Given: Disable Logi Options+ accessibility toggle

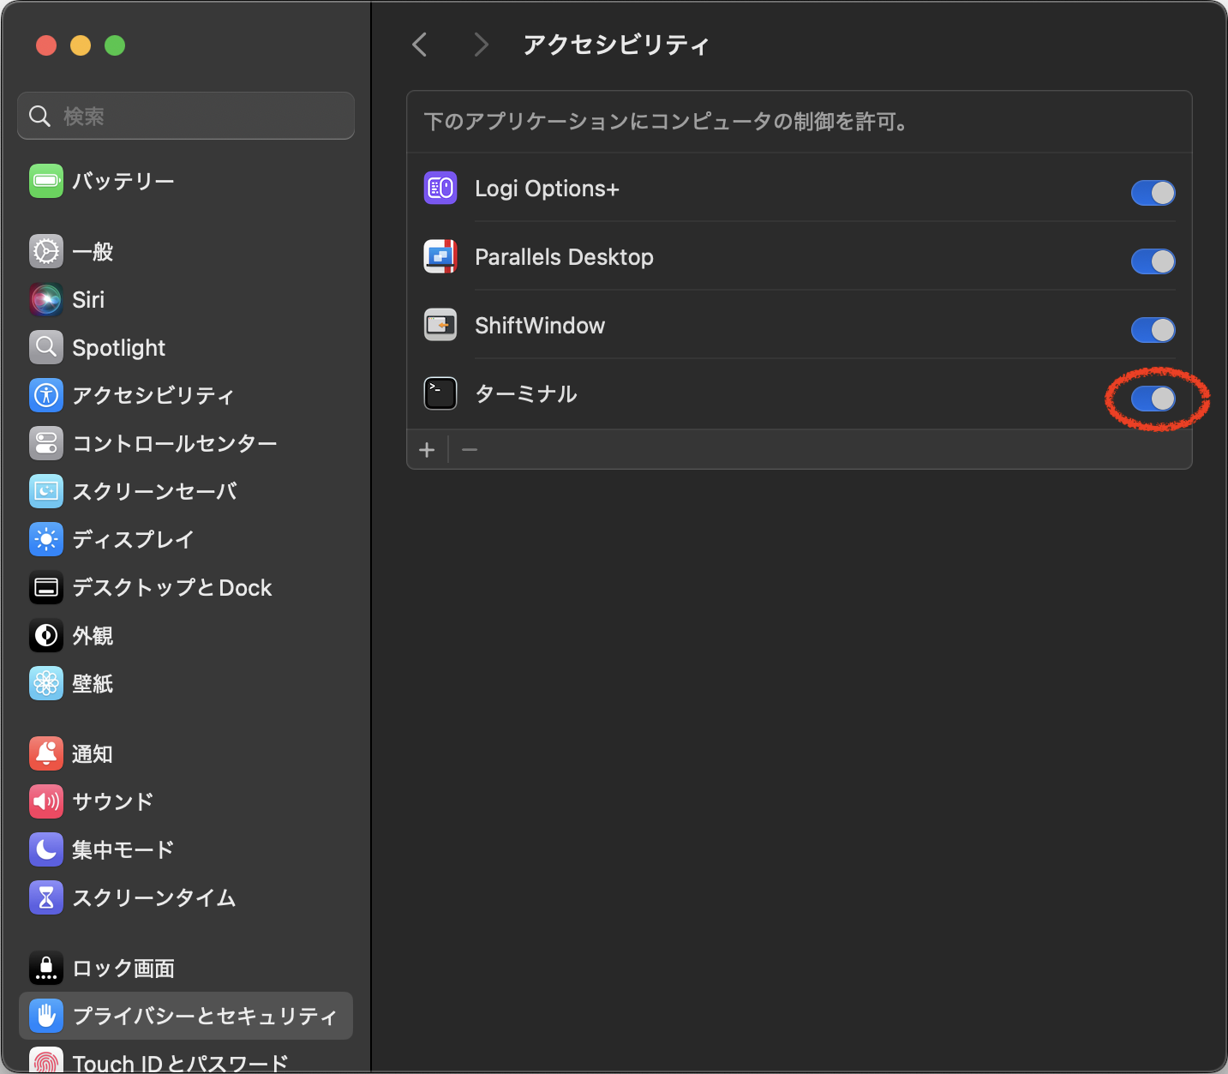Looking at the screenshot, I should coord(1153,193).
